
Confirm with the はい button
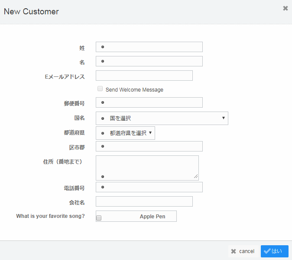coord(275,251)
